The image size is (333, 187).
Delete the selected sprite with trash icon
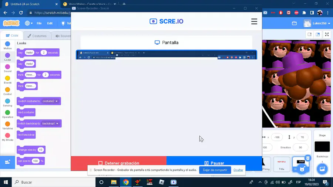tap(308, 158)
